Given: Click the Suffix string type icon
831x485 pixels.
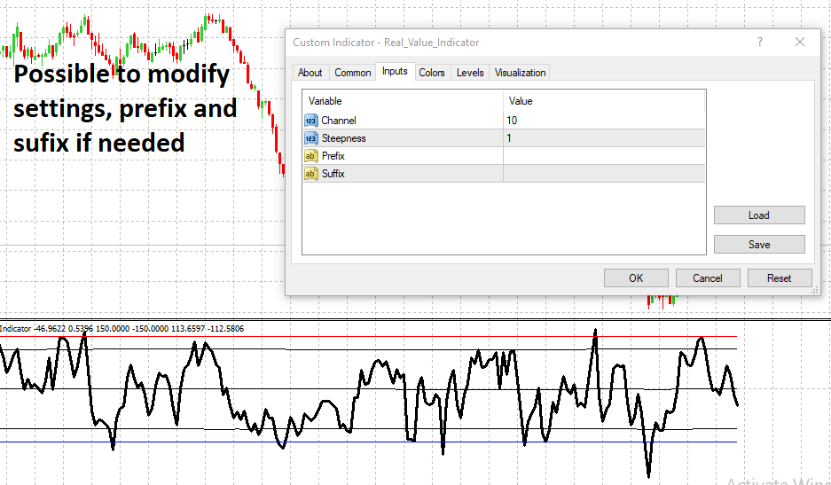Looking at the screenshot, I should pyautogui.click(x=311, y=174).
